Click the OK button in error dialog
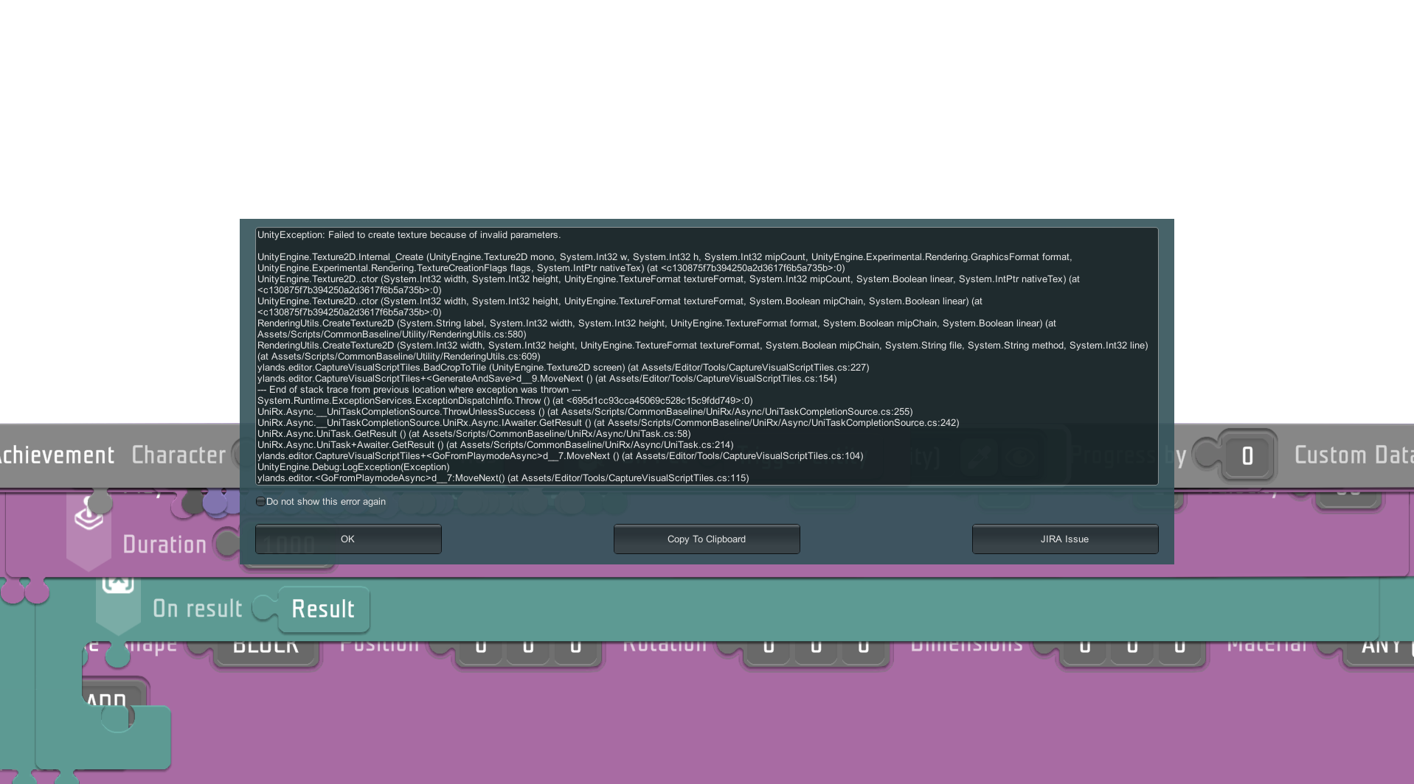Viewport: 1414px width, 784px height. [347, 539]
